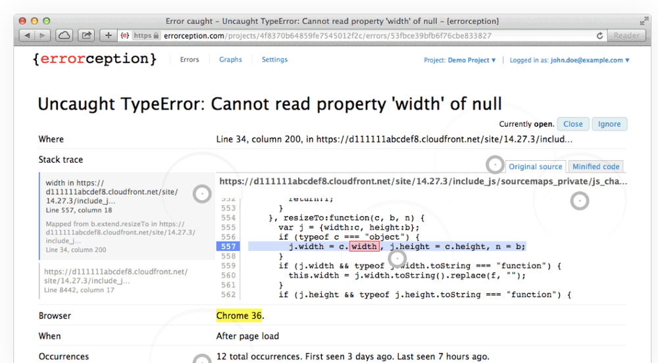658x363 pixels.
Task: Select the 'Line 557, column 18' stack frame
Action: pyautogui.click(x=127, y=216)
